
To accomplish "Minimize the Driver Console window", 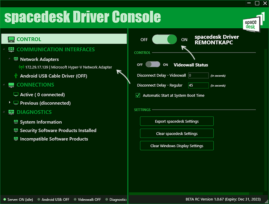I will pyautogui.click(x=249, y=3).
